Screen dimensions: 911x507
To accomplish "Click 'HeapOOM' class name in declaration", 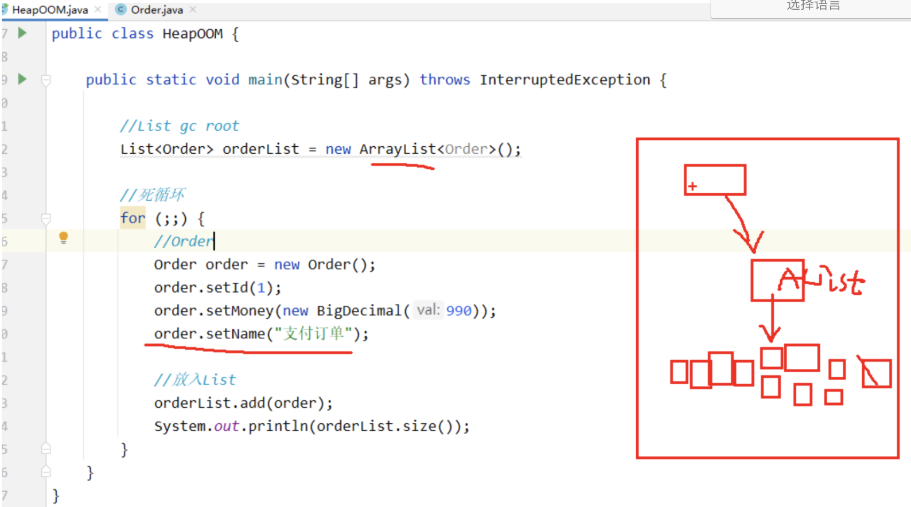I will [193, 34].
